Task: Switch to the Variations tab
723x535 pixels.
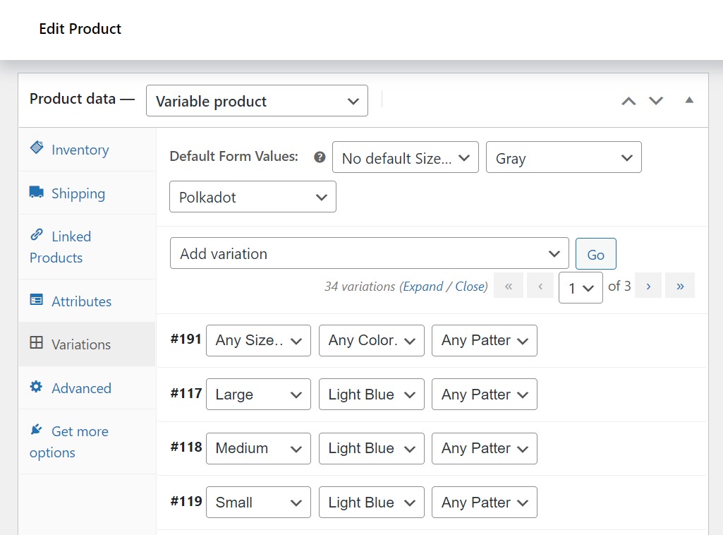Action: pyautogui.click(x=80, y=344)
